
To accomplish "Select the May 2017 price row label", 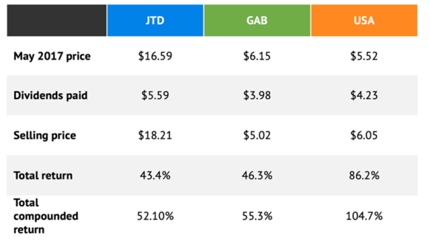I will coord(52,56).
